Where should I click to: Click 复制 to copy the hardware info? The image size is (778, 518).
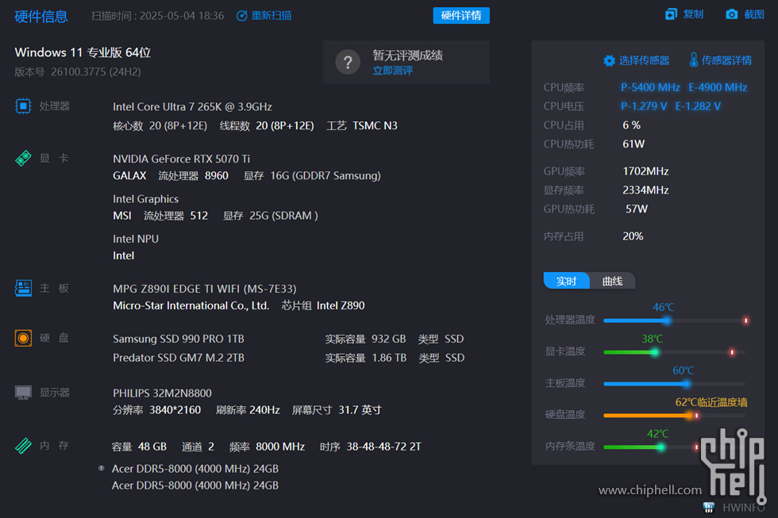693,14
